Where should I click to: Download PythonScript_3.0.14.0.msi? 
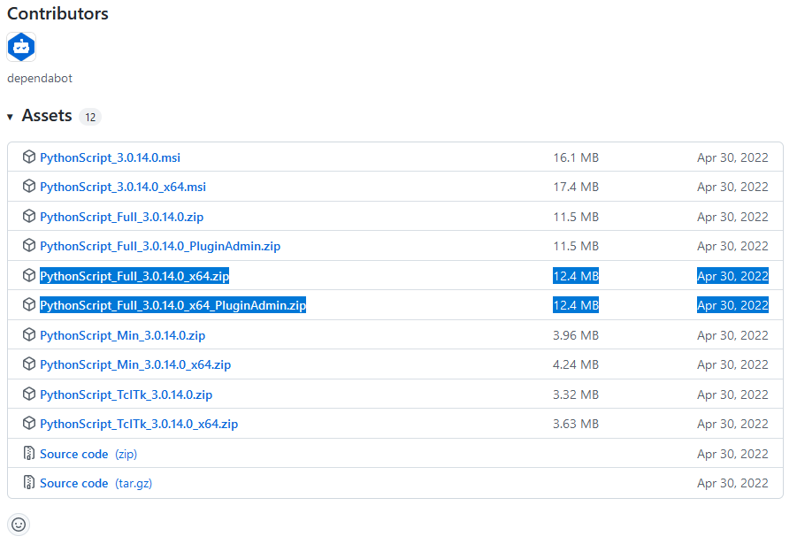point(110,157)
